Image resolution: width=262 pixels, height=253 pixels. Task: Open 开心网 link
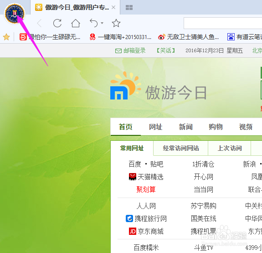(x=203, y=177)
